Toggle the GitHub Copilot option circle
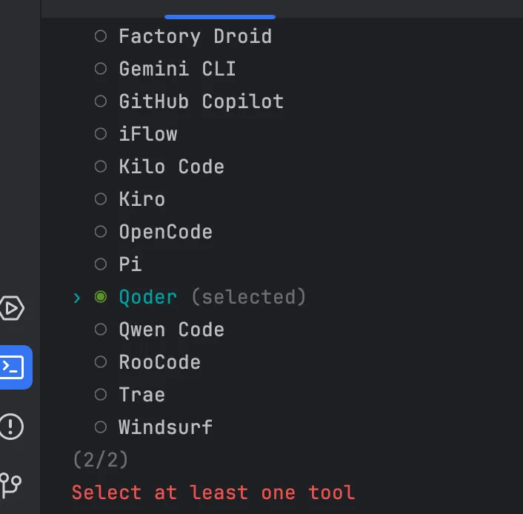 [x=101, y=101]
